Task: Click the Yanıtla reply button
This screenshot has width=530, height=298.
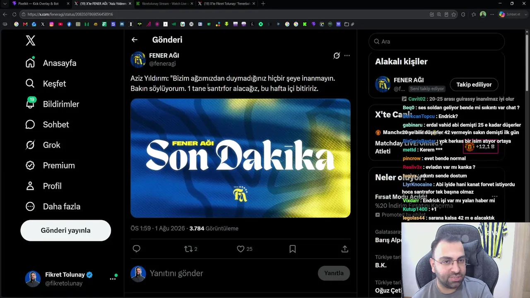Action: (x=334, y=273)
